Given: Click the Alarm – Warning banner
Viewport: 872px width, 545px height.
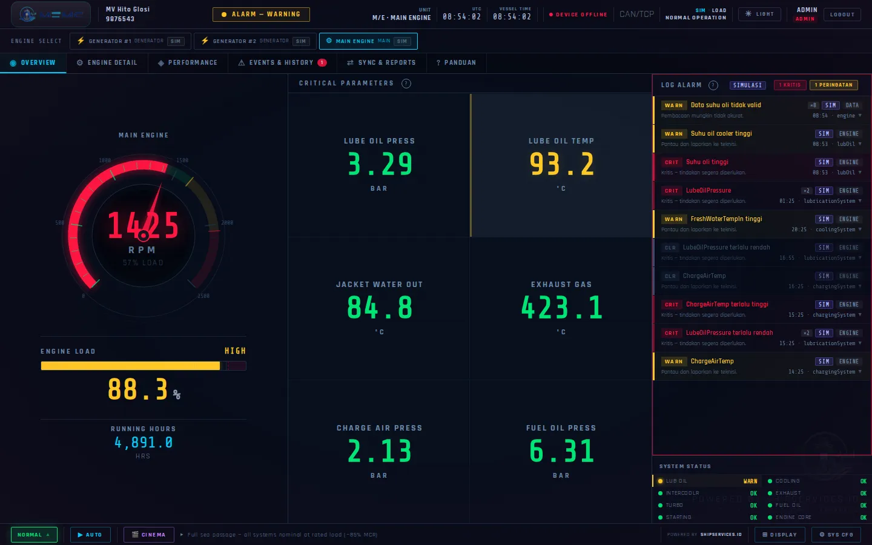Looking at the screenshot, I should point(261,14).
